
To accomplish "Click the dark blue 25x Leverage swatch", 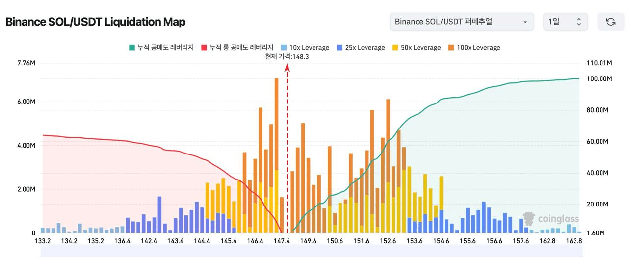I will (340, 48).
